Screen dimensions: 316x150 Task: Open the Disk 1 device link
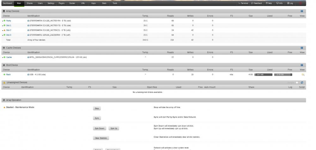[9, 26]
